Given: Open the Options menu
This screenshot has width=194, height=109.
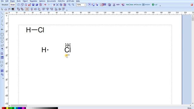Looking at the screenshot, I should 42,1.
